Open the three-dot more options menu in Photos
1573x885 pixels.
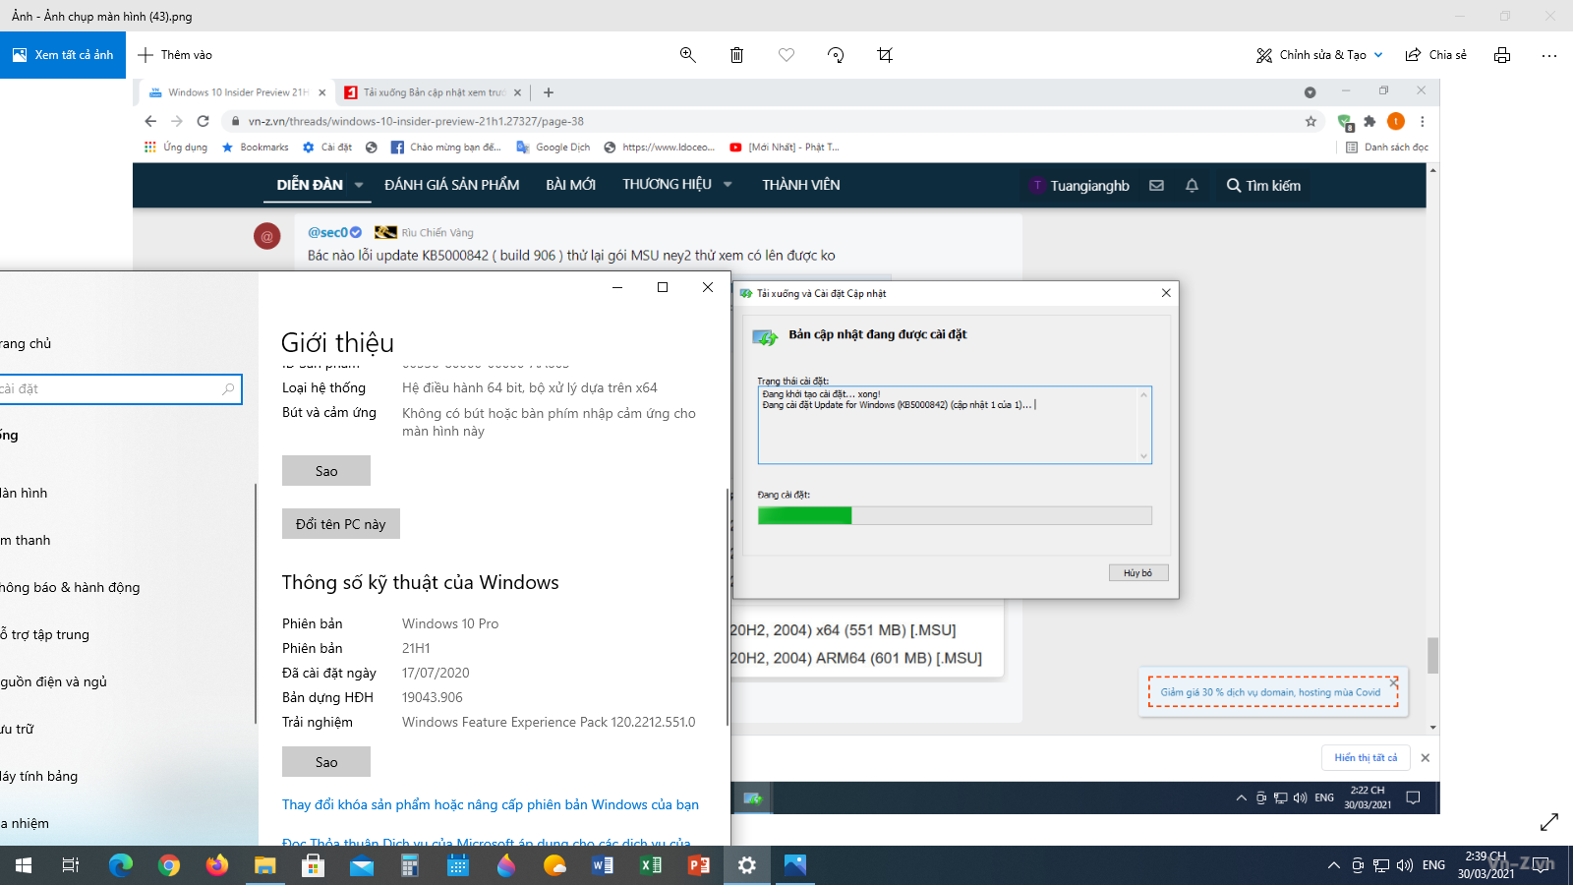pyautogui.click(x=1549, y=55)
